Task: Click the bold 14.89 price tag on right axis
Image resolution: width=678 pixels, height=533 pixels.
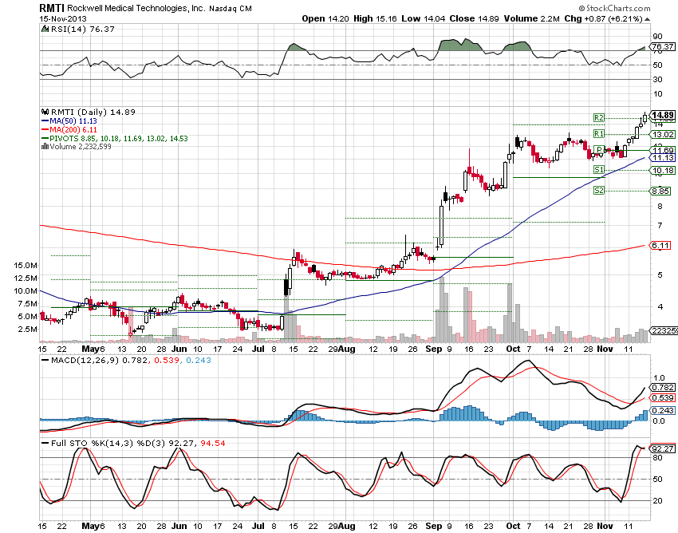Action: click(663, 115)
